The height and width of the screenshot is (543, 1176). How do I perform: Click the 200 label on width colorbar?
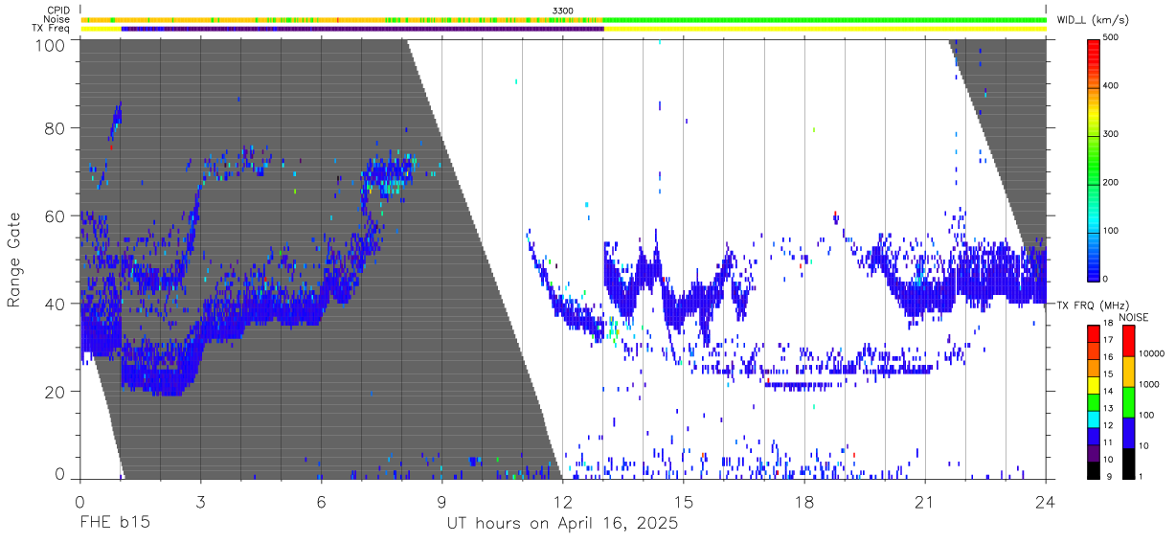pos(1111,182)
